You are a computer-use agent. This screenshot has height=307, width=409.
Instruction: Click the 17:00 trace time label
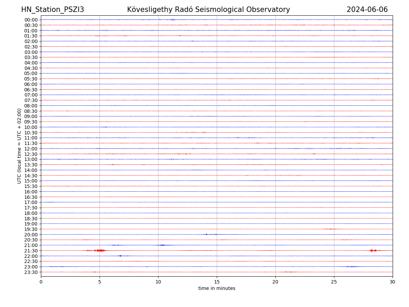point(31,202)
